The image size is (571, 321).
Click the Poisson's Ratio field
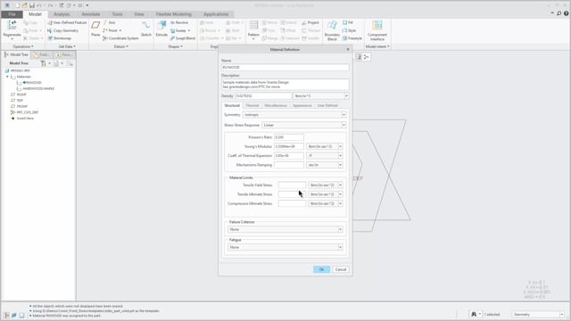click(x=289, y=137)
